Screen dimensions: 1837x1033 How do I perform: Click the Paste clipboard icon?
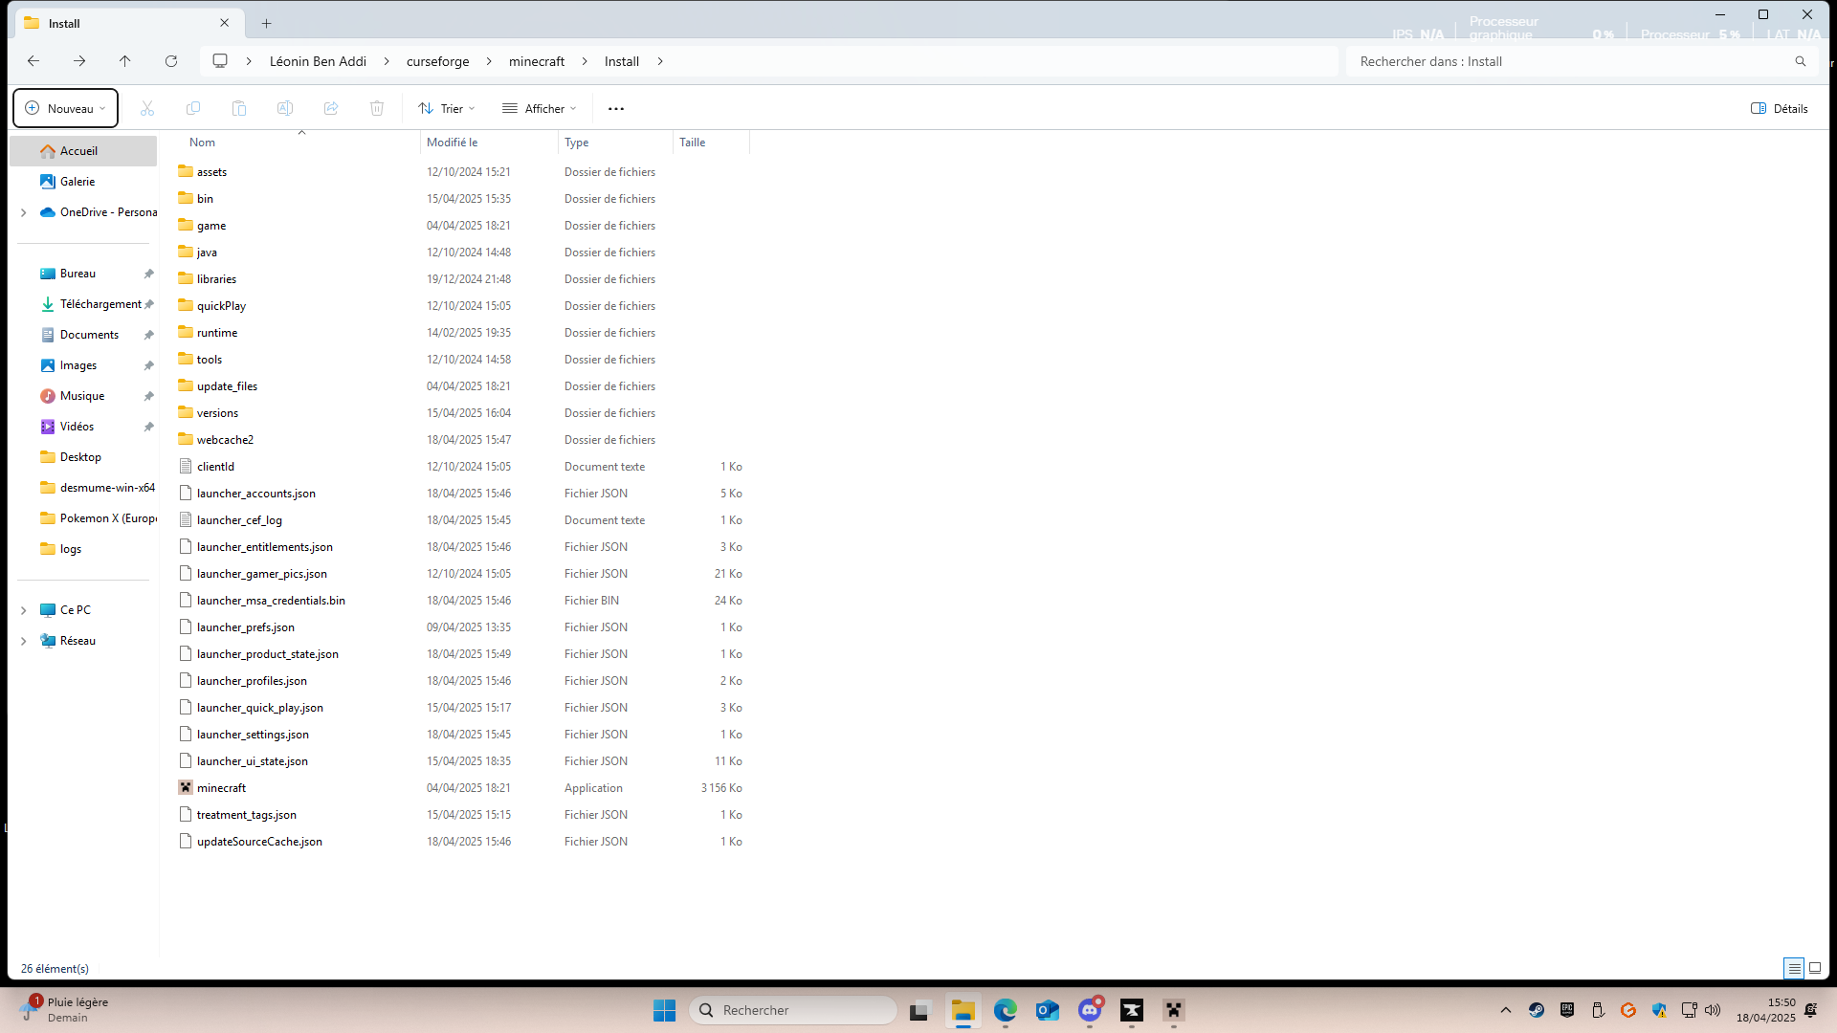[x=239, y=109]
